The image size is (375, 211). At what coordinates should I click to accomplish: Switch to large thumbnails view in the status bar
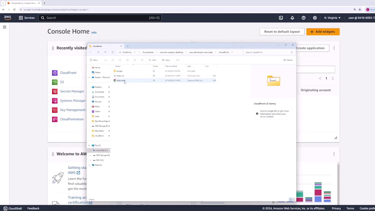coord(294,200)
